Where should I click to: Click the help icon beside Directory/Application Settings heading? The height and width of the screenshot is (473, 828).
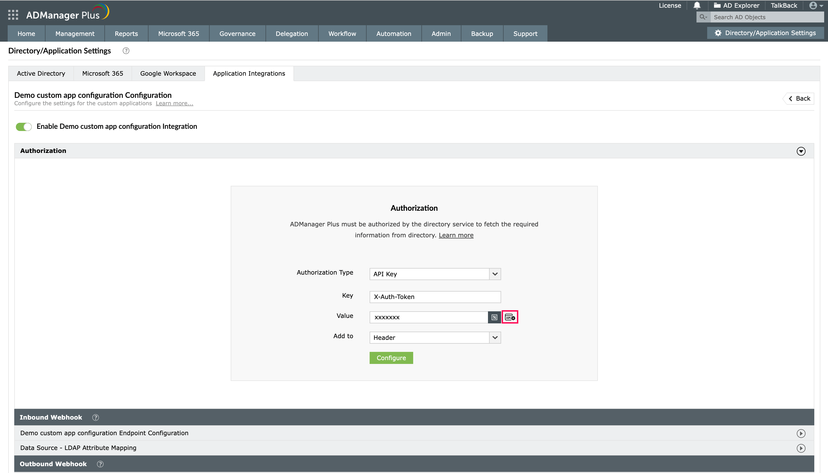(x=126, y=51)
